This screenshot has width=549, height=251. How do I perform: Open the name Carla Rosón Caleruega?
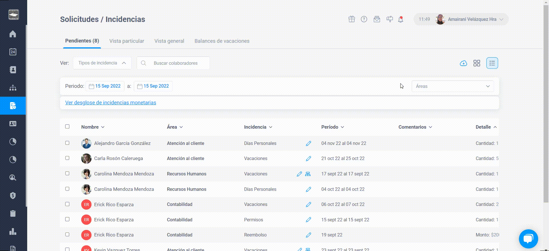119,159
